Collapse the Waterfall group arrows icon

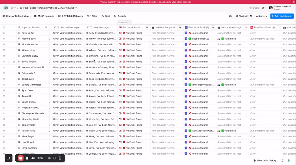click(x=129, y=22)
